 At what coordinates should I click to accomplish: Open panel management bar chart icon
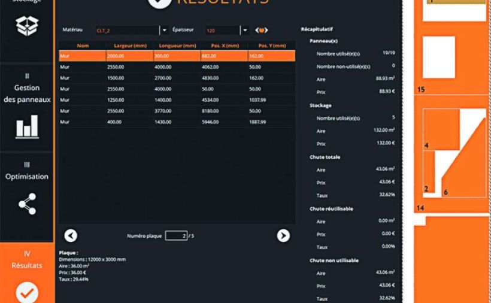click(x=26, y=126)
